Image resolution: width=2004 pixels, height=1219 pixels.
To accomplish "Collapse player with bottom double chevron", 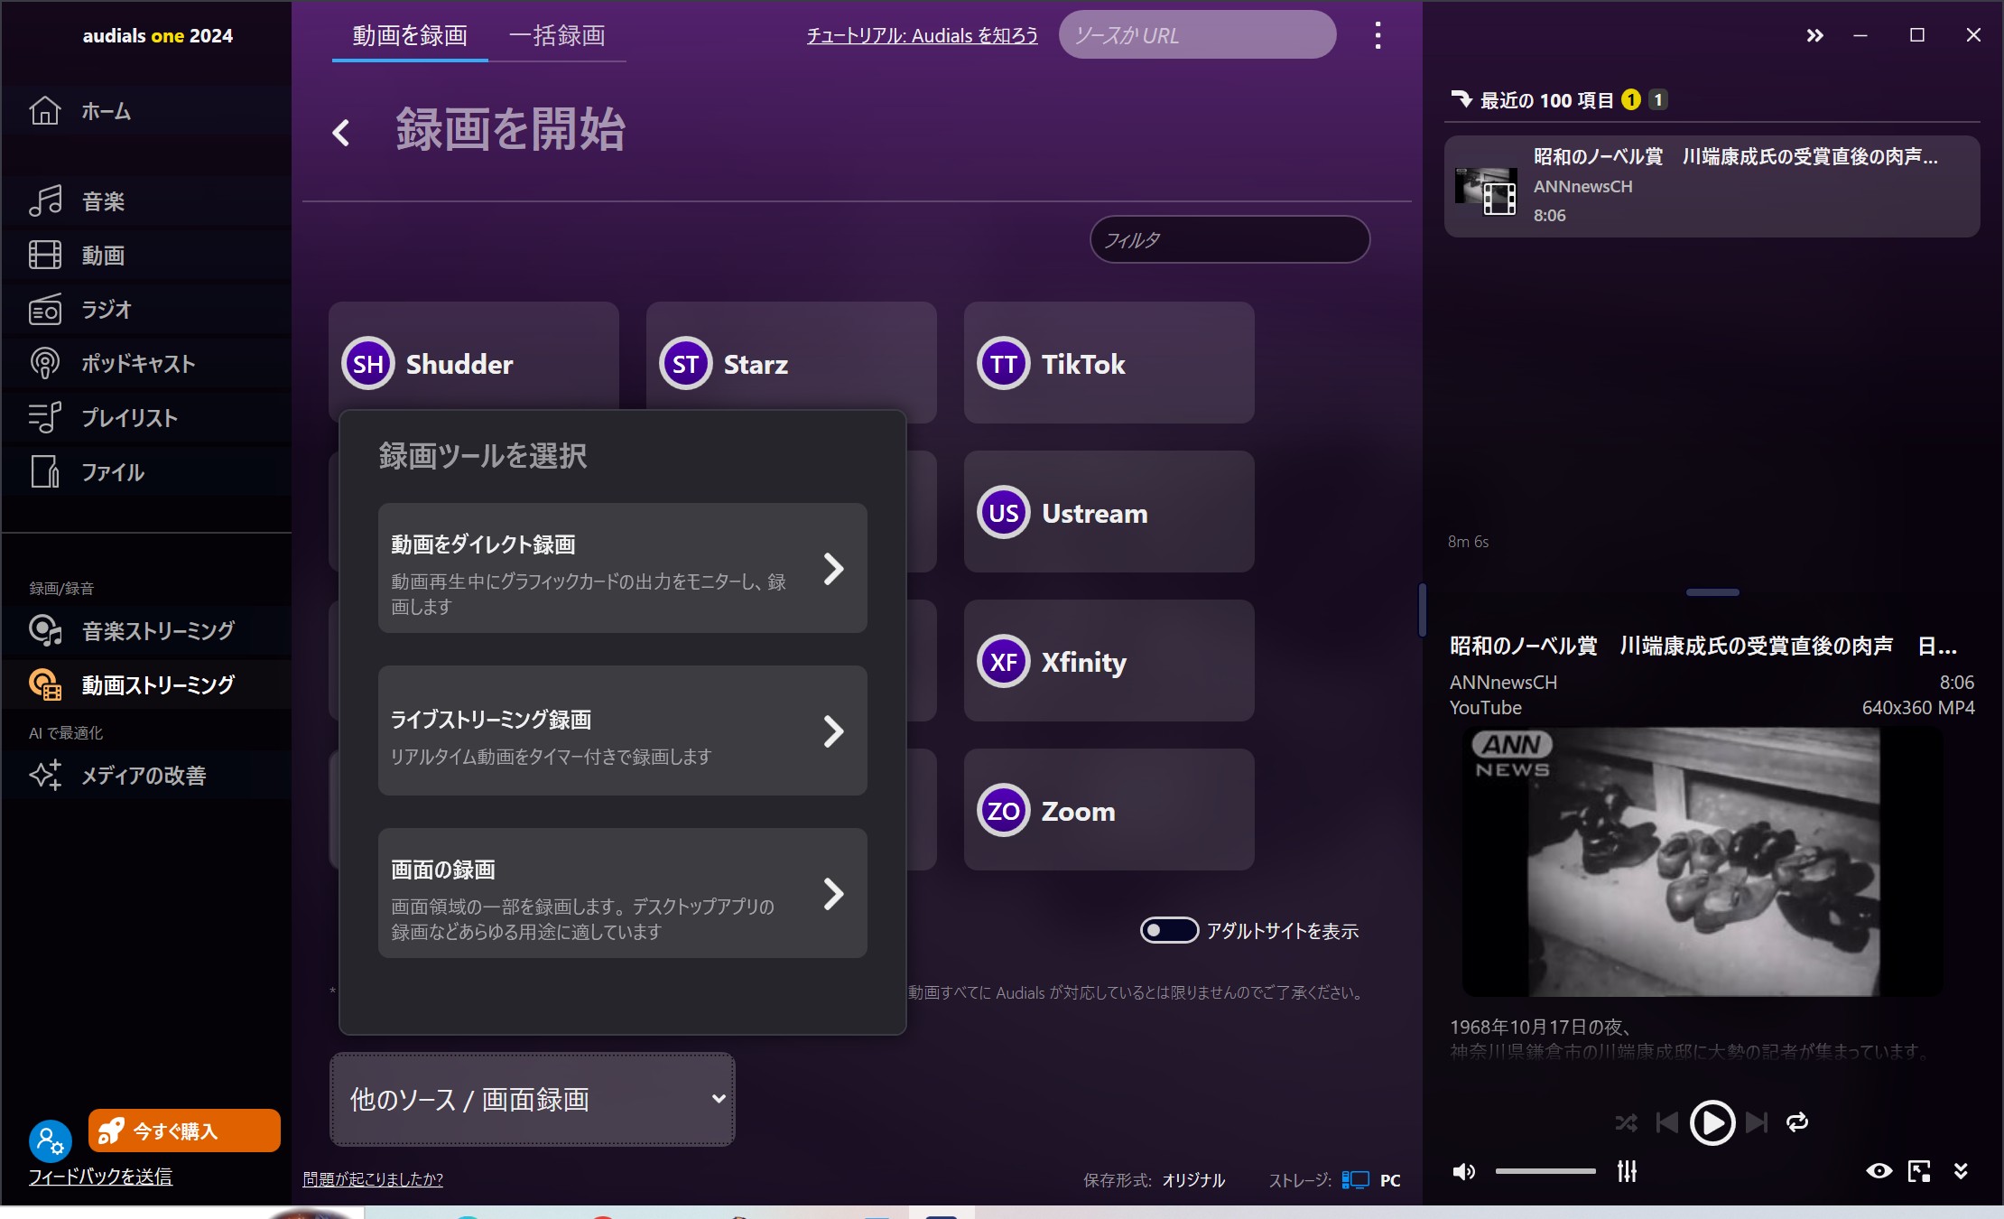I will point(1961,1171).
